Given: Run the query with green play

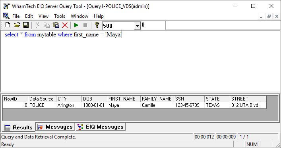Looking at the screenshot, I should pos(76,25).
